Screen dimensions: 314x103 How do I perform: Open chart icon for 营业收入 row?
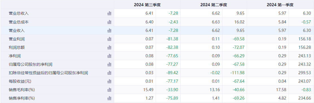[109, 30]
